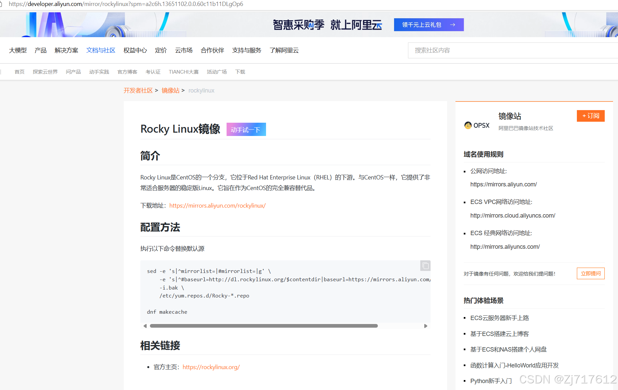
Task: Focus the 搜索社区内容 search field
Action: coord(513,50)
